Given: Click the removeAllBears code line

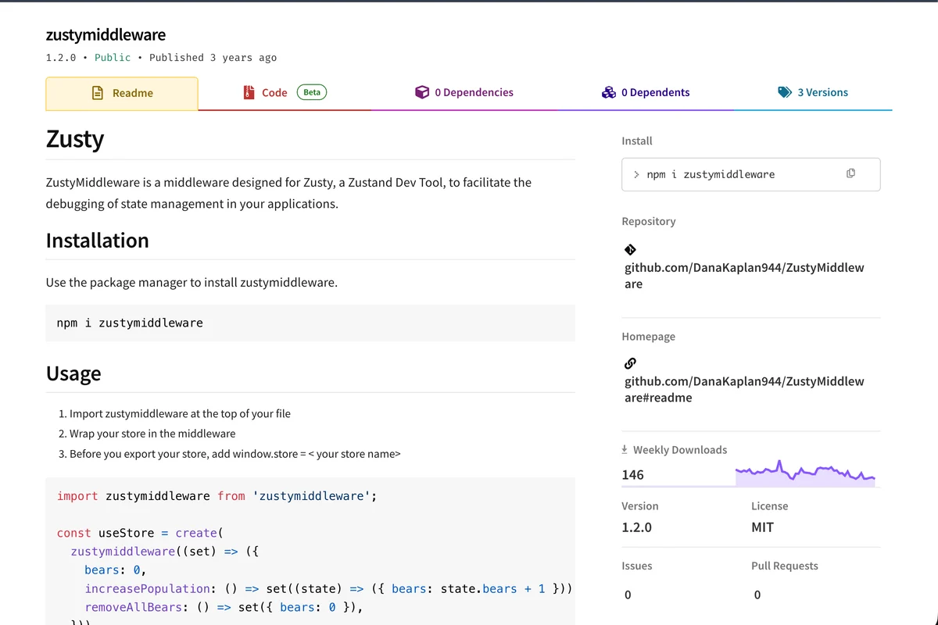Looking at the screenshot, I should [224, 607].
